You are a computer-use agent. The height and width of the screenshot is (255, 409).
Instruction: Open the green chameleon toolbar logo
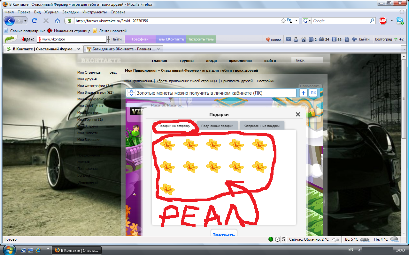(x=11, y=39)
